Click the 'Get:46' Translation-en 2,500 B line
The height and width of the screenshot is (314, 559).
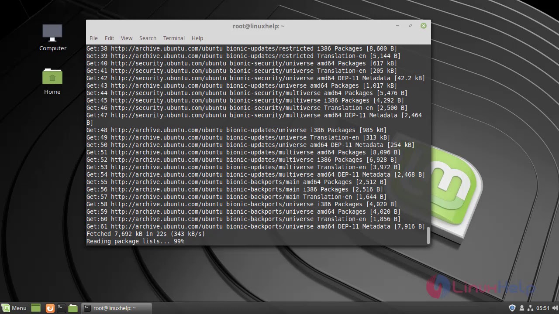coord(247,108)
